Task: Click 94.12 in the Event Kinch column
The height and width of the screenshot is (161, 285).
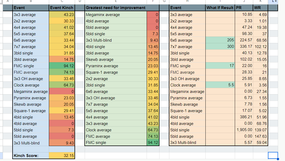Action: (x=62, y=66)
